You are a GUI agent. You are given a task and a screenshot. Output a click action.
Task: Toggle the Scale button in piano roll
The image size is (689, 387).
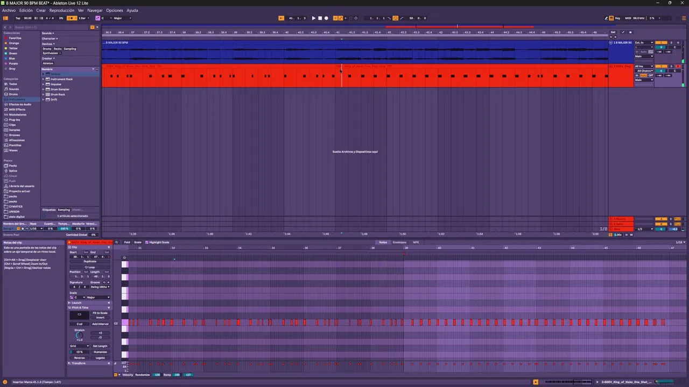pyautogui.click(x=138, y=242)
